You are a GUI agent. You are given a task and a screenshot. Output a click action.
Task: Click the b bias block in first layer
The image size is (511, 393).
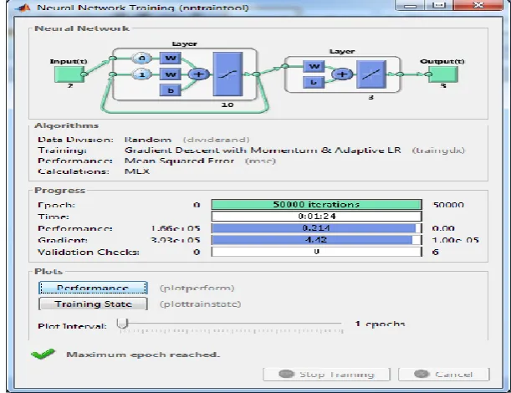(x=170, y=90)
